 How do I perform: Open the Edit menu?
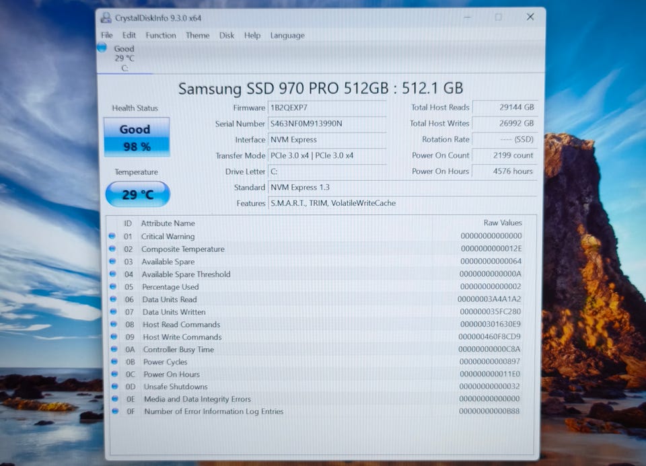129,36
